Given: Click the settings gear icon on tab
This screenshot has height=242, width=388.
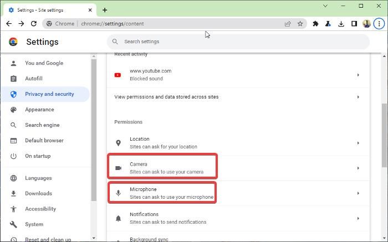Looking at the screenshot, I should 11,10.
